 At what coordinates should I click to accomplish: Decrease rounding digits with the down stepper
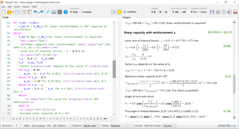[21, 127]
